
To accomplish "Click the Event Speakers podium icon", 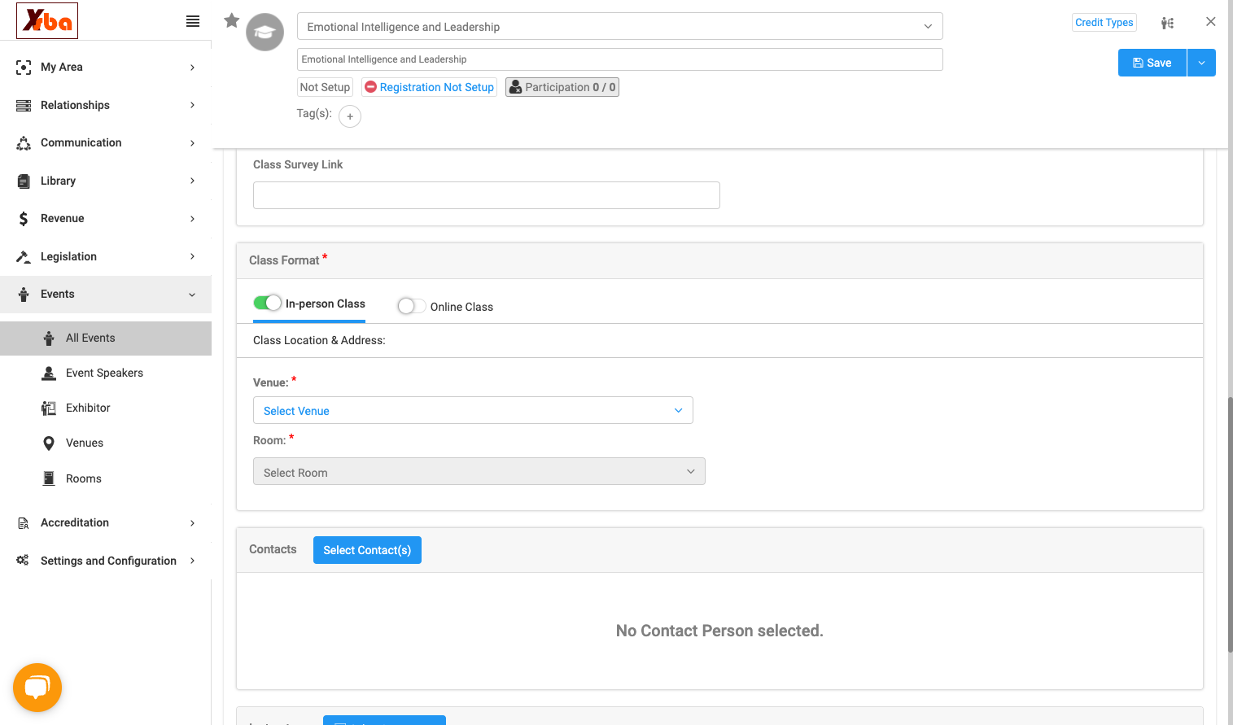I will click(49, 373).
